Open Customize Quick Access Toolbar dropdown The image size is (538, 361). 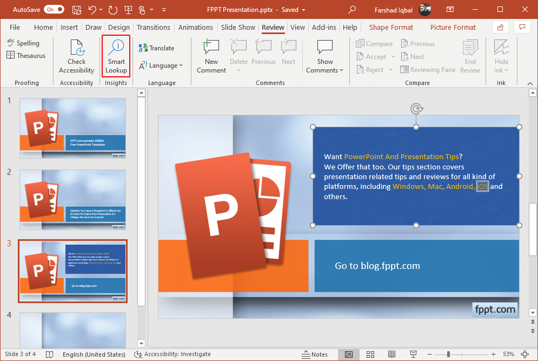coord(164,10)
